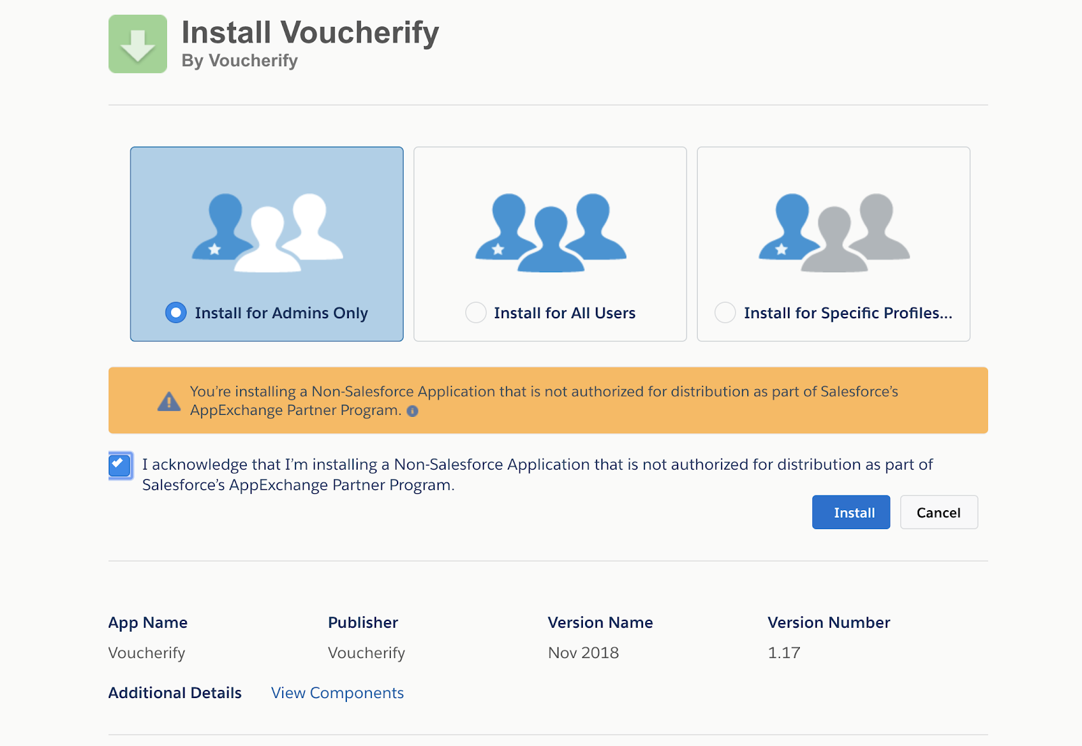1082x746 pixels.
Task: Select Install for All Users radio
Action: pos(476,313)
